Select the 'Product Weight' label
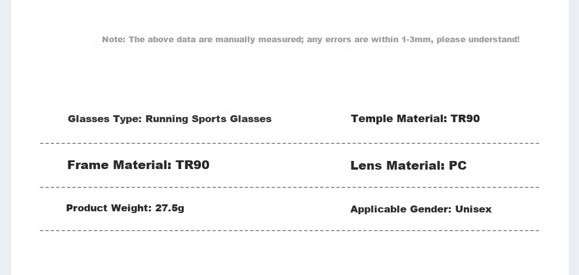Viewport: 579px width, 275px height. point(109,208)
